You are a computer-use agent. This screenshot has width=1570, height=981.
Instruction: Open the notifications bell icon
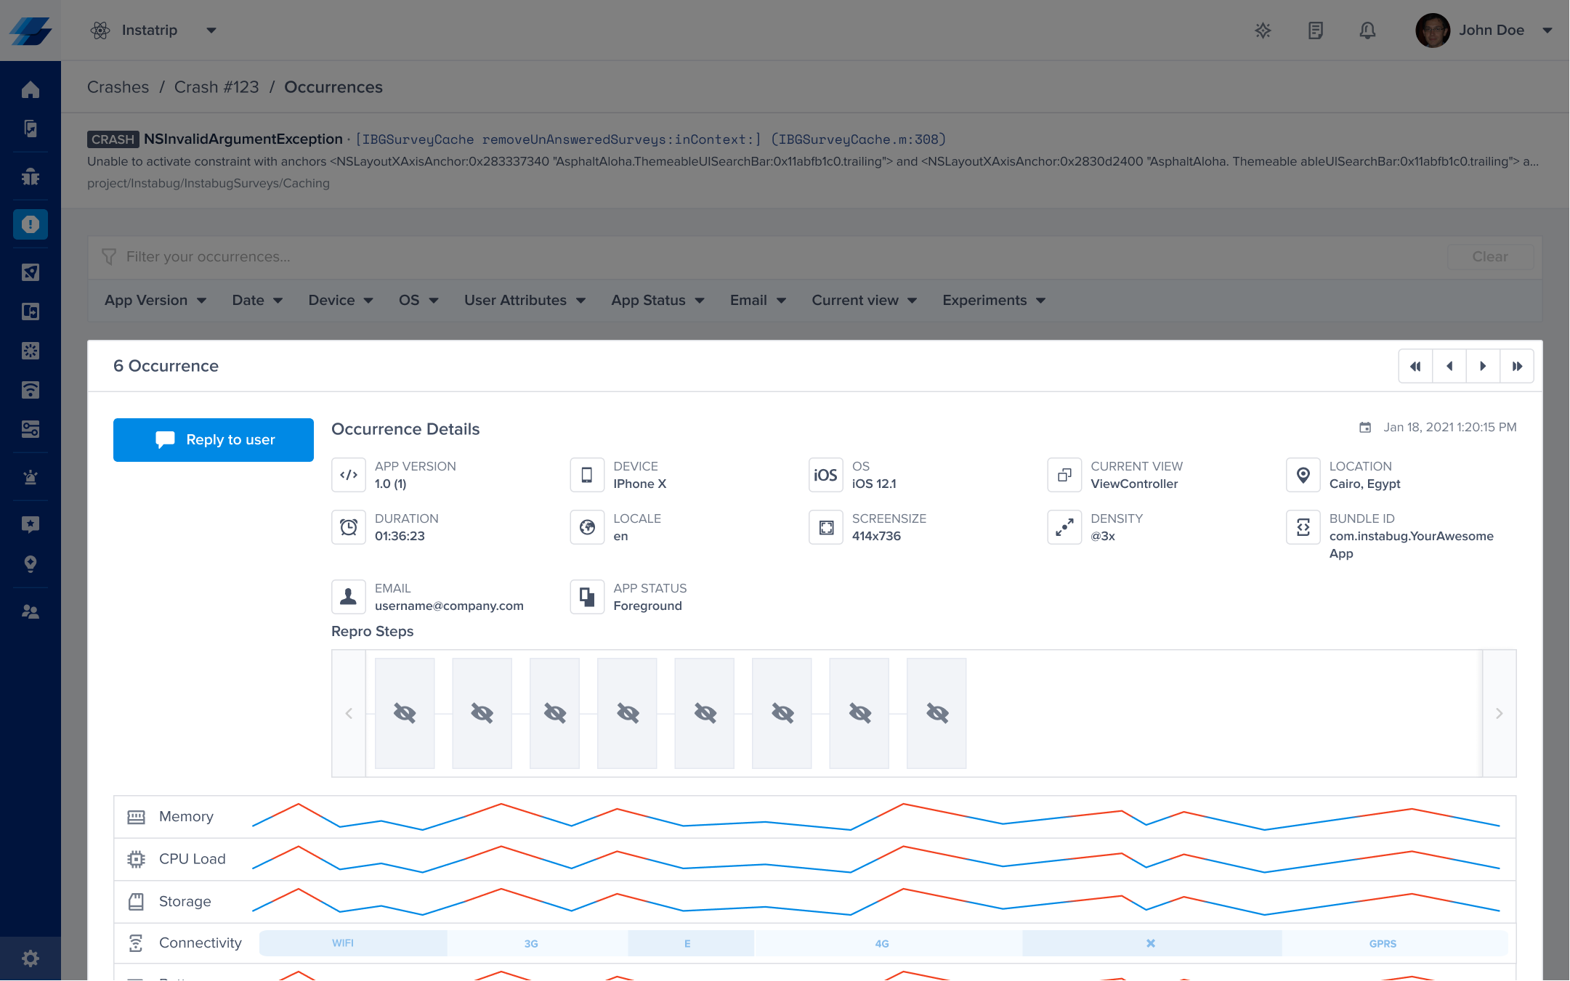point(1367,30)
